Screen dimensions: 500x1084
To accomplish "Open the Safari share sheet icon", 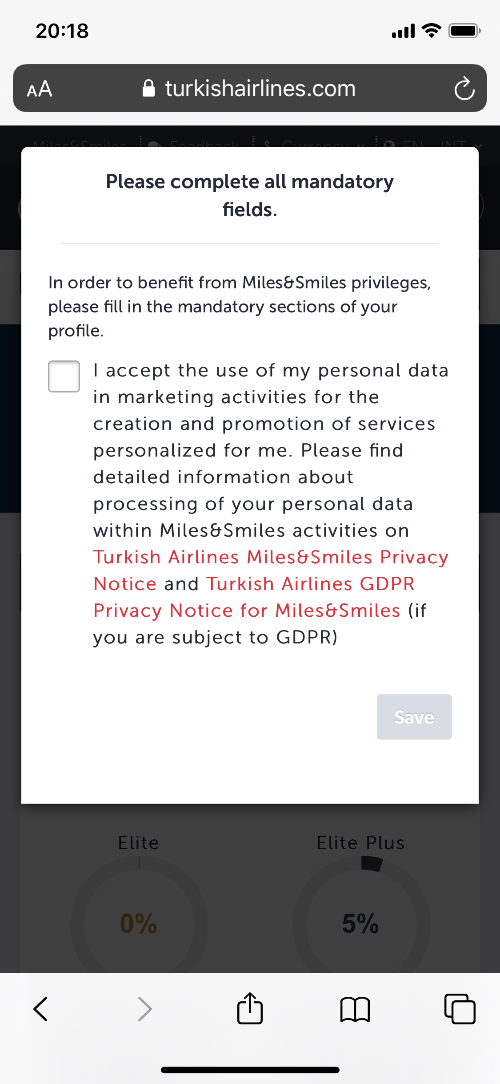I will (x=250, y=1008).
